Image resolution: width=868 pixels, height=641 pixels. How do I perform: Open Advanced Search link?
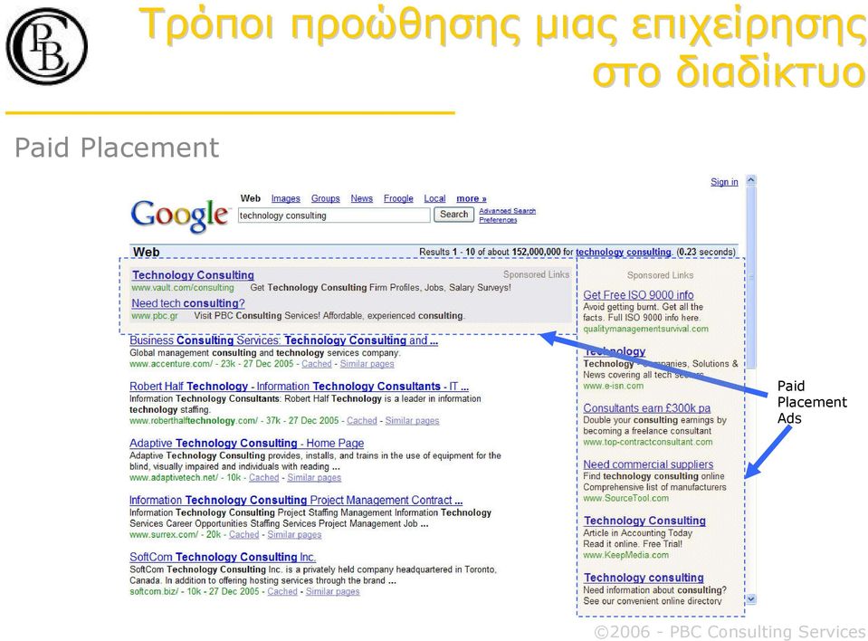507,211
